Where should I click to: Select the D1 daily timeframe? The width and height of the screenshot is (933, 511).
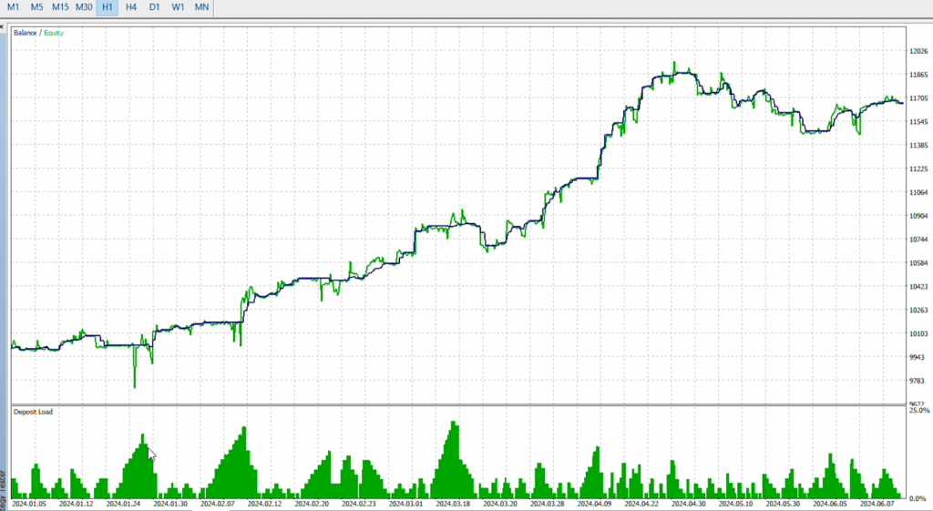pyautogui.click(x=155, y=7)
